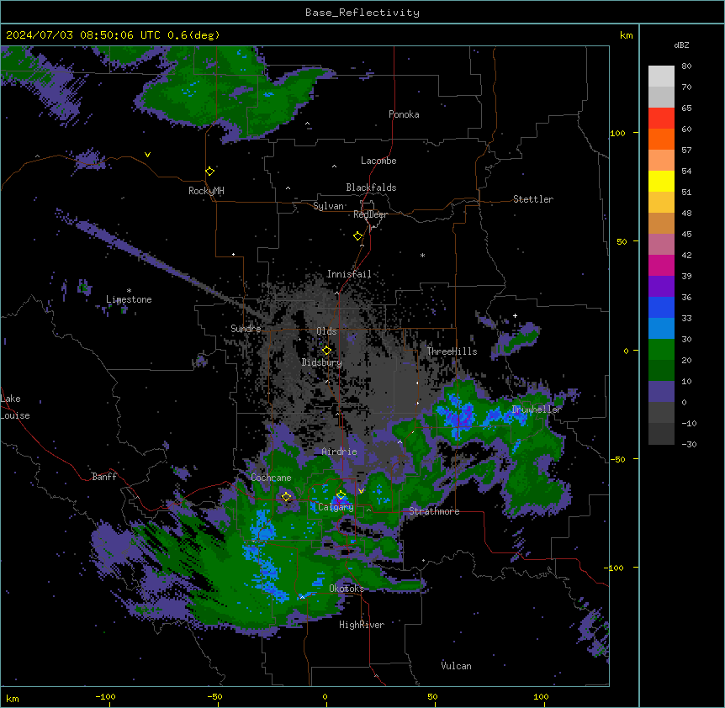Select the yellow diamond marker south of RedDeer

357,236
